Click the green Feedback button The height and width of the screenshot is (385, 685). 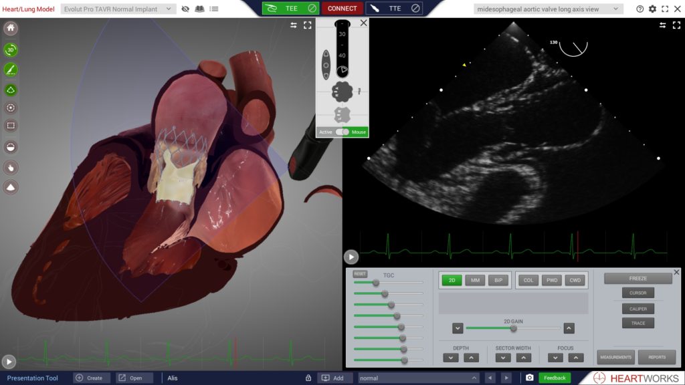tap(555, 378)
